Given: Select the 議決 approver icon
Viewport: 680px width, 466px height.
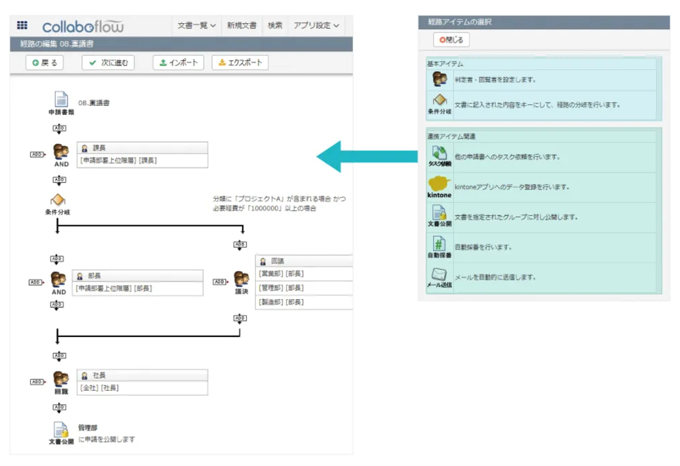Looking at the screenshot, I should (242, 279).
